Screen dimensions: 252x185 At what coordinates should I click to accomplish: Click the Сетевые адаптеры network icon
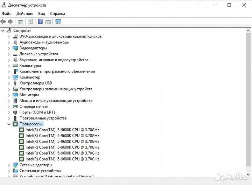(15, 165)
